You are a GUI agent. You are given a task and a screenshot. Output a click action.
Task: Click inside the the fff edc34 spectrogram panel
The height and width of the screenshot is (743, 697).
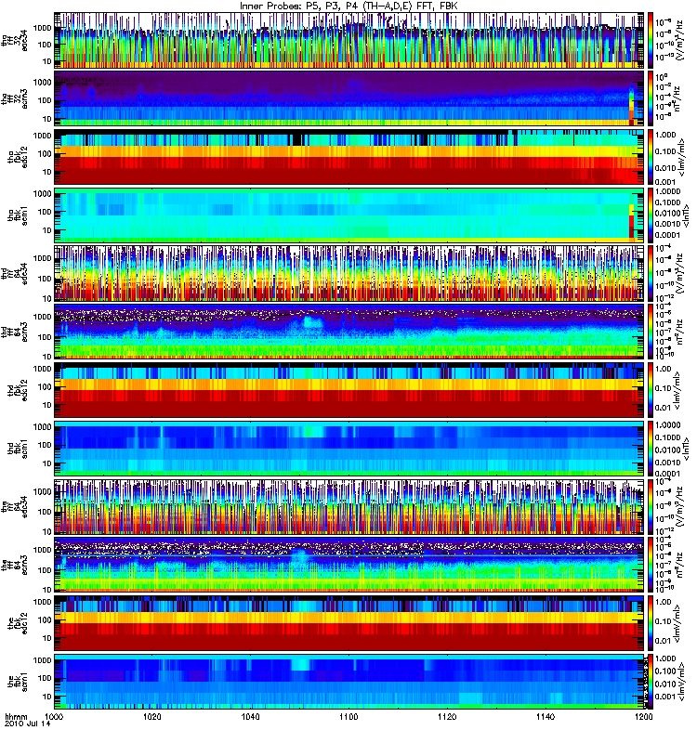click(x=349, y=507)
